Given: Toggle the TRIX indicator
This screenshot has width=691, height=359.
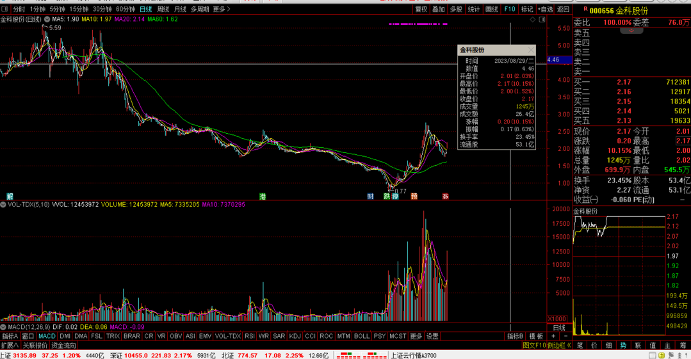Looking at the screenshot, I should 113,336.
